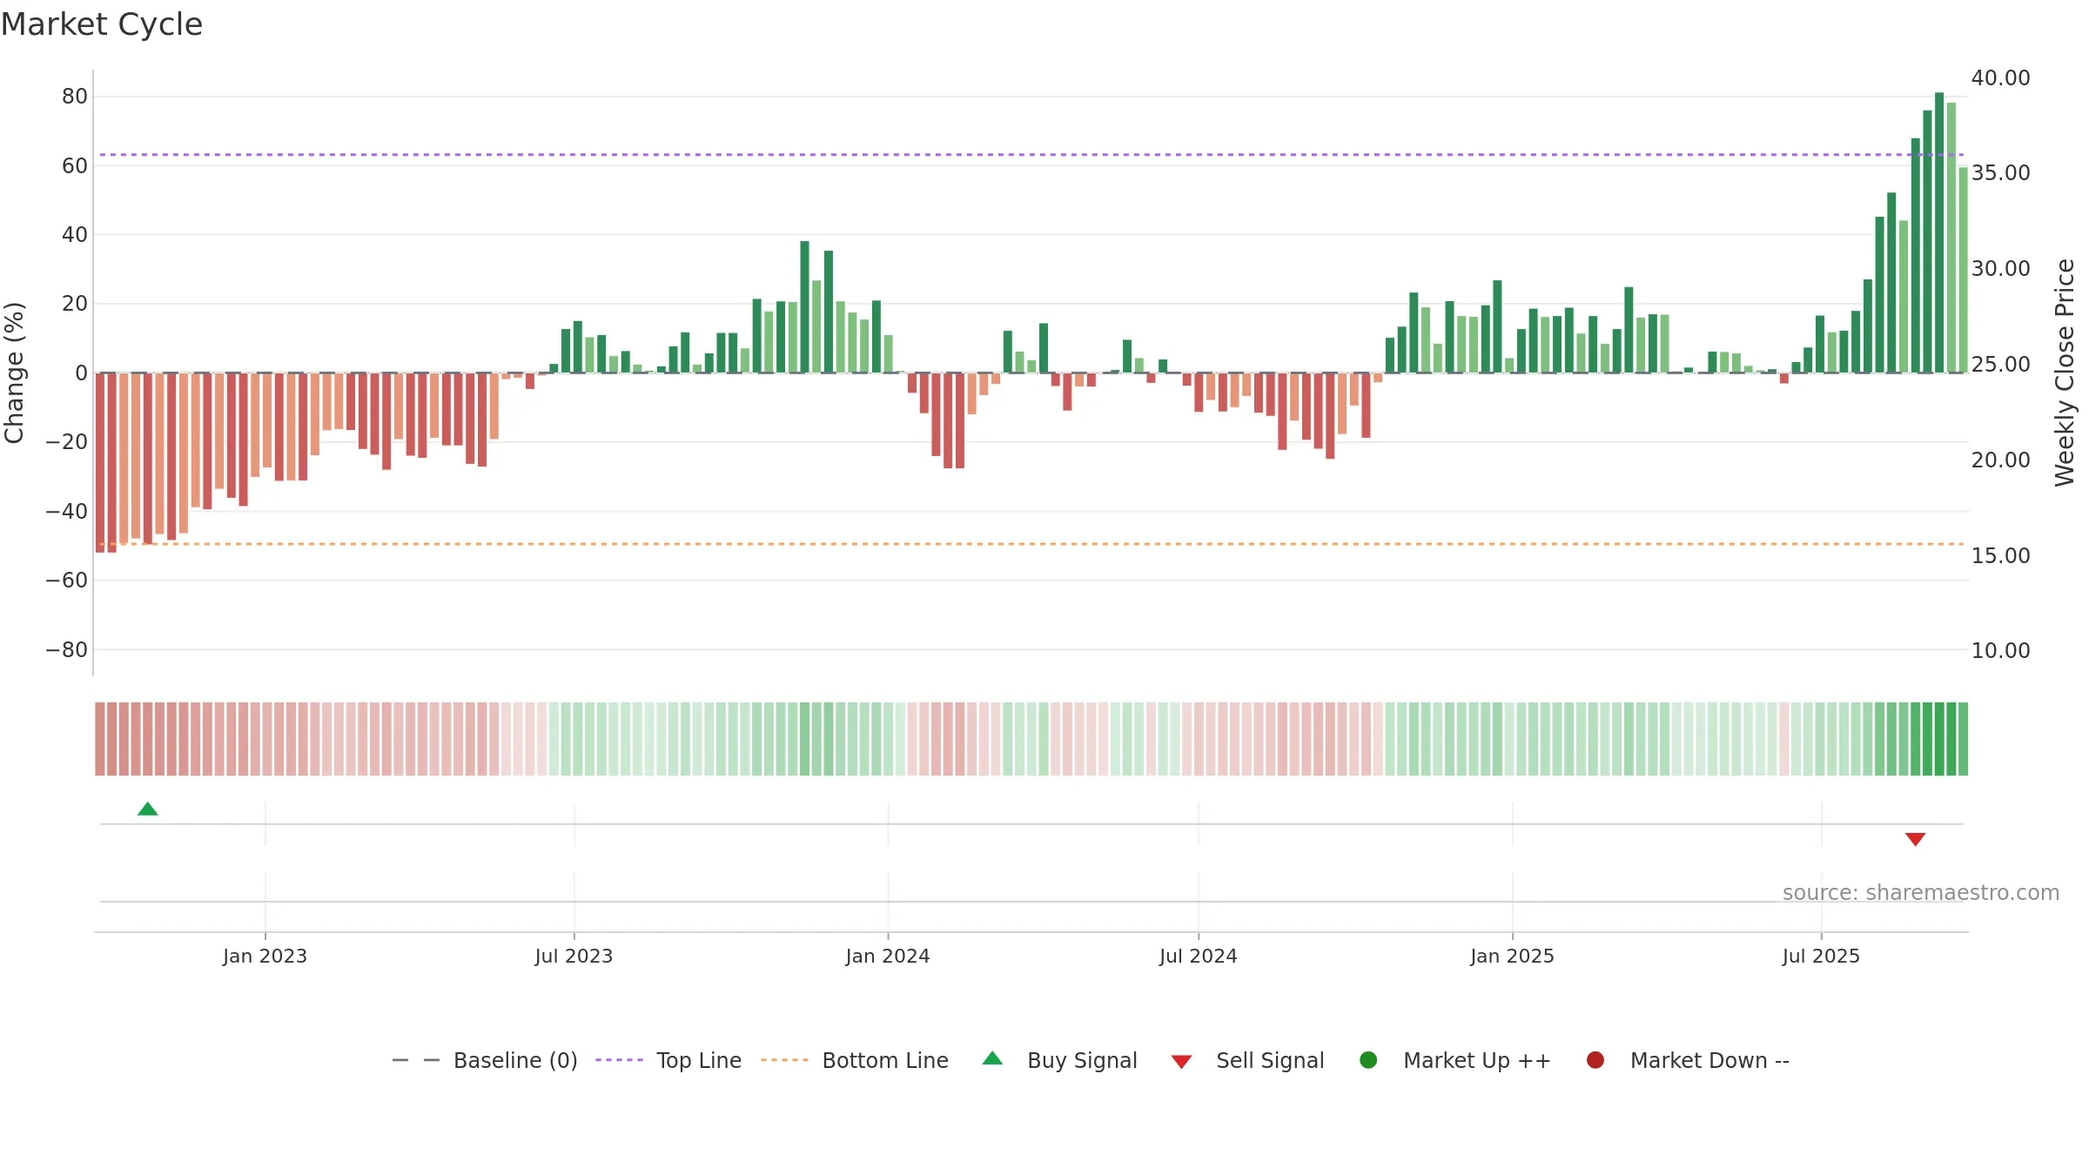Viewport: 2089px width, 1175px height.
Task: Toggle the Market Down -- legend entry
Action: 1688,1060
